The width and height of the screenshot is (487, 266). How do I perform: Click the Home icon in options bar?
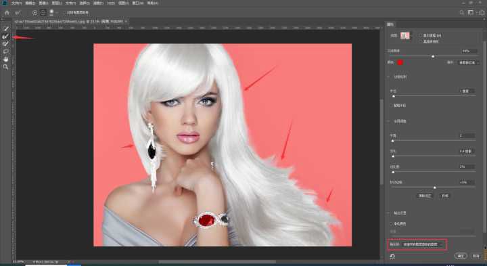point(7,13)
